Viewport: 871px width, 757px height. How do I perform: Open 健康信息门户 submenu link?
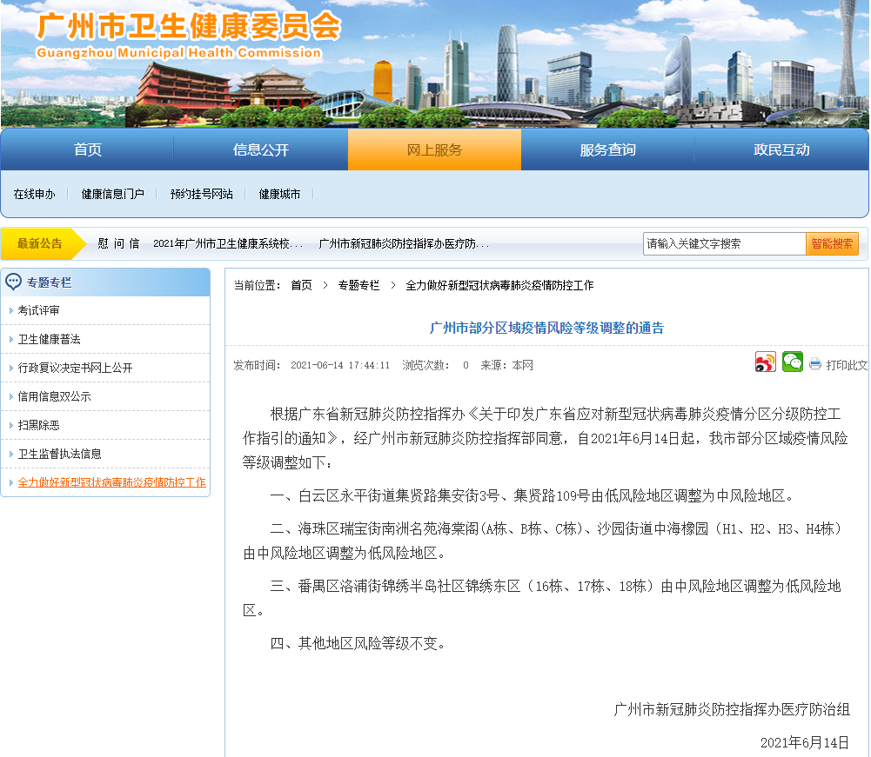click(x=112, y=195)
